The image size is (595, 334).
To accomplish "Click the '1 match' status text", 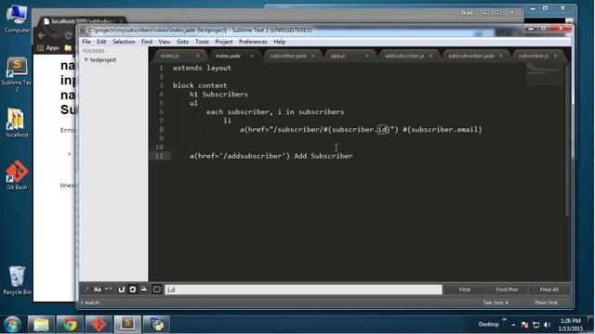I will 90,302.
